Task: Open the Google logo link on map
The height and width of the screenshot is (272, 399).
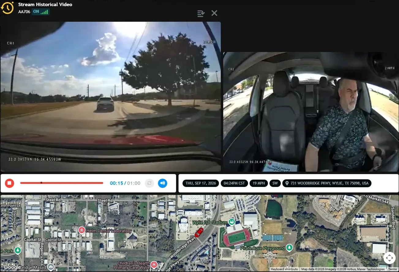Action: 12,267
